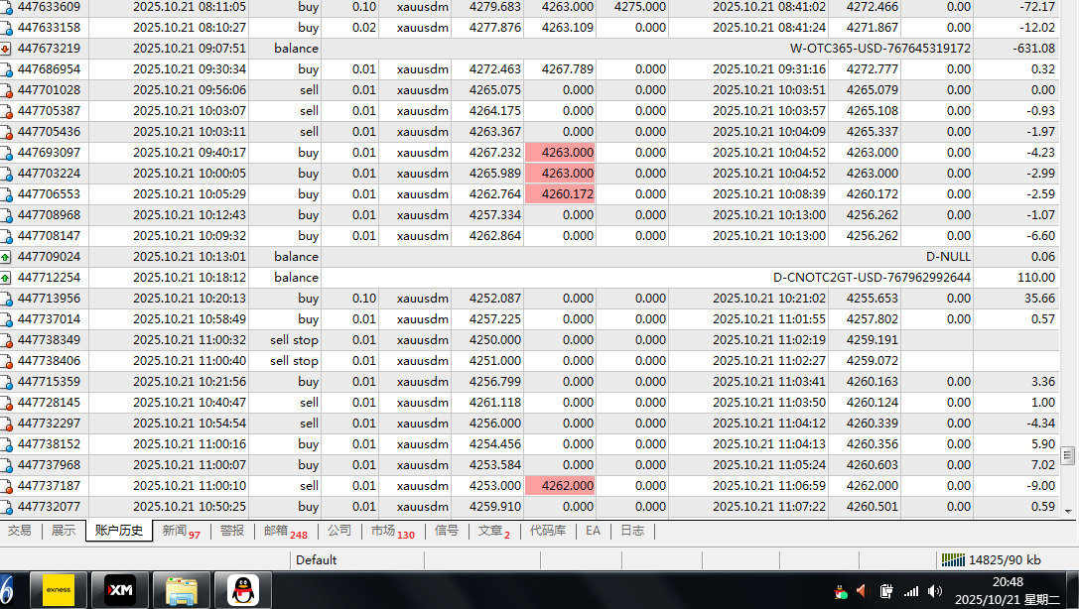
Task: Switch to the 交易 (Trade) tab
Action: click(x=19, y=531)
